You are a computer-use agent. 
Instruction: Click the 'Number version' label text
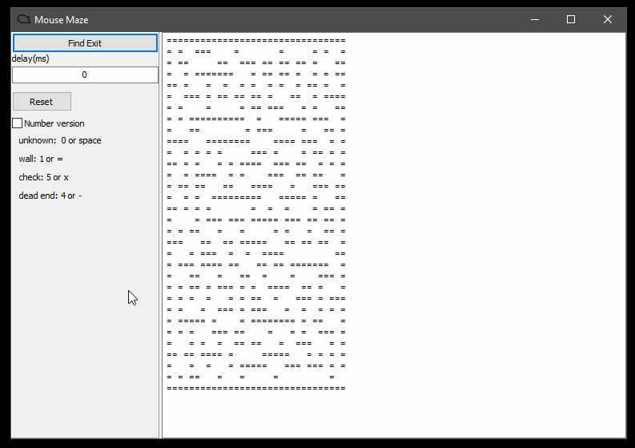click(54, 123)
